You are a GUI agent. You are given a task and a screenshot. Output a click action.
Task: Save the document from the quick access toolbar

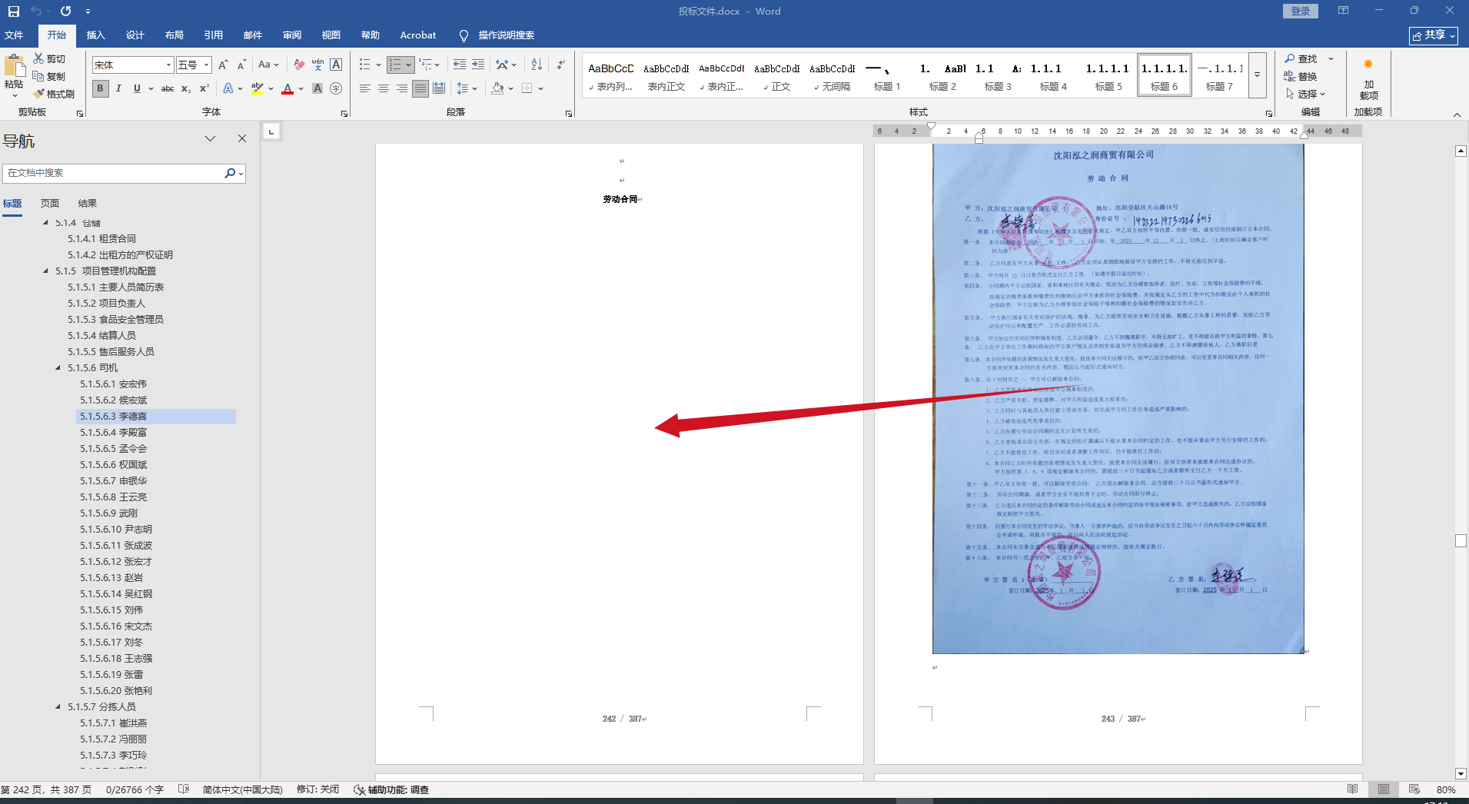(13, 12)
